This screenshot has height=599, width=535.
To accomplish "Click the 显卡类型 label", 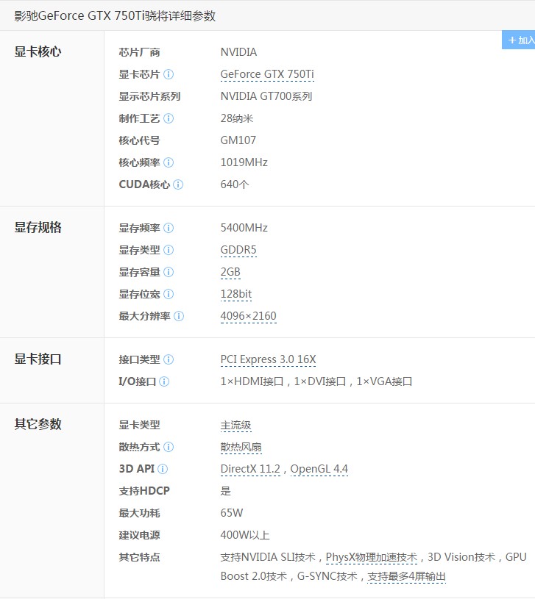I will click(x=139, y=426).
